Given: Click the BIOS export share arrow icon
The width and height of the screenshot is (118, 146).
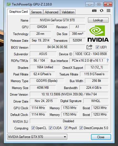Looking at the screenshot, I should click(x=89, y=47).
